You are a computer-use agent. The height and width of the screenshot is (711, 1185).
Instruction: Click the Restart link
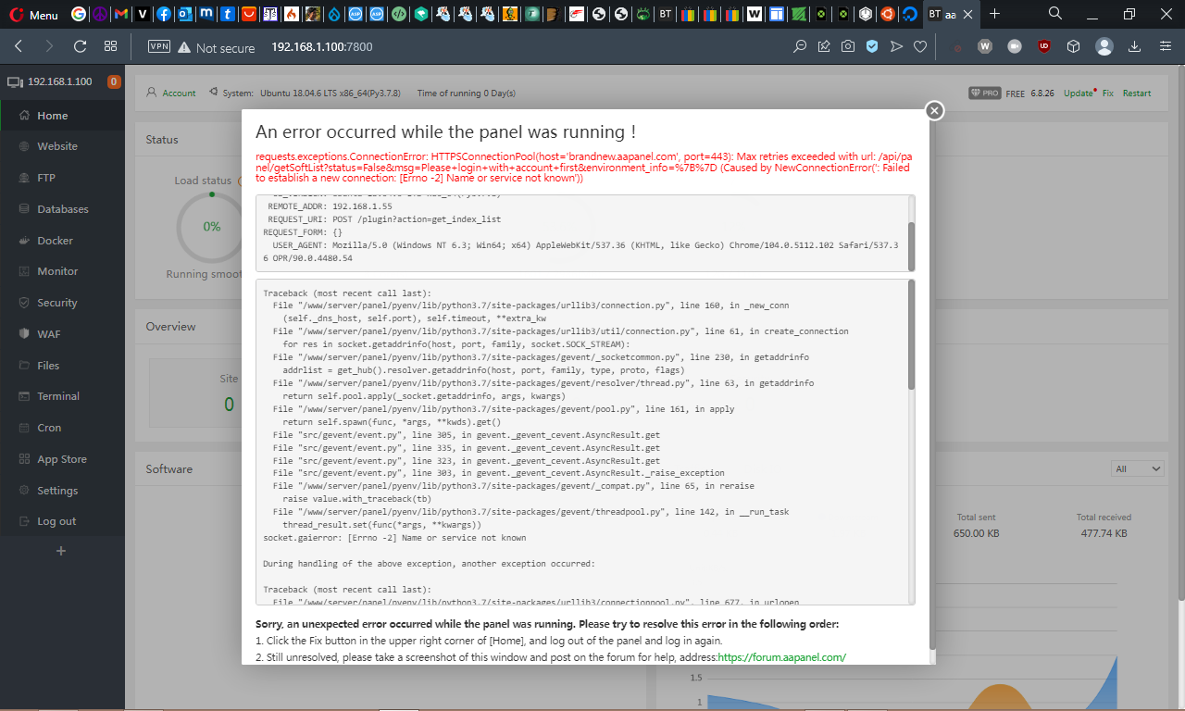[x=1137, y=93]
